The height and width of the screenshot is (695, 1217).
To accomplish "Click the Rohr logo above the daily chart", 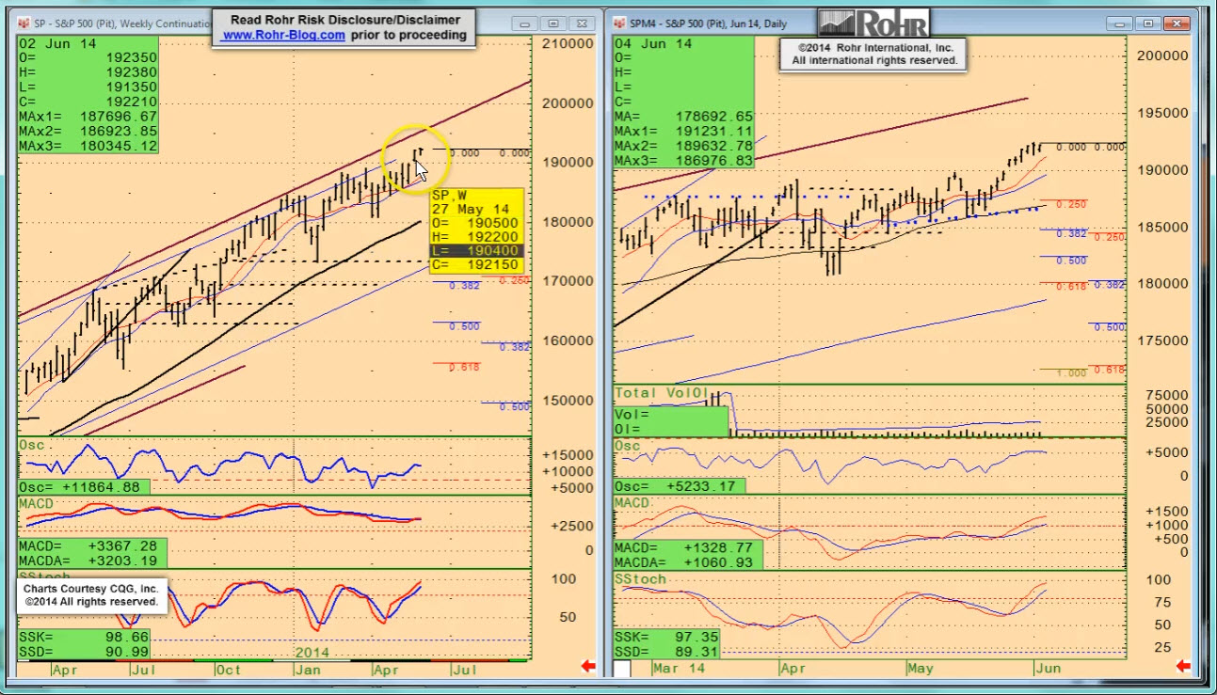I will [x=873, y=24].
